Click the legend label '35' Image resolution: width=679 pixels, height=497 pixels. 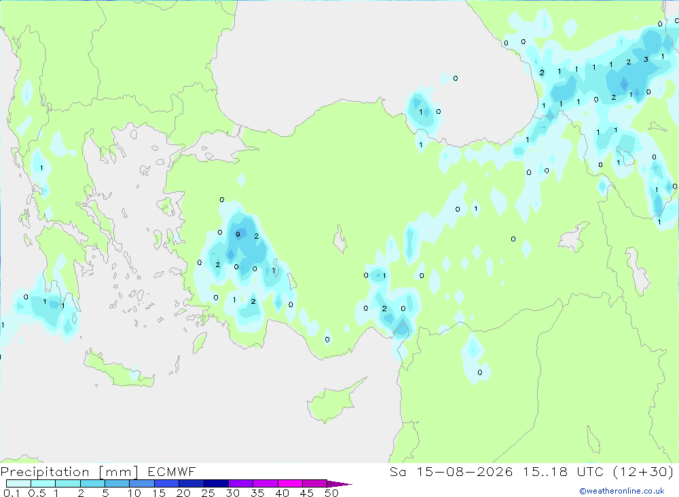pos(257,493)
